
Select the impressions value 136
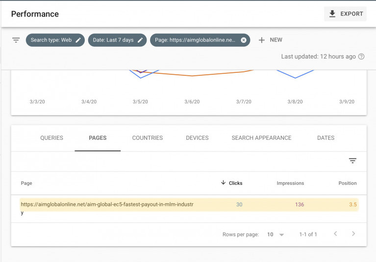(300, 205)
